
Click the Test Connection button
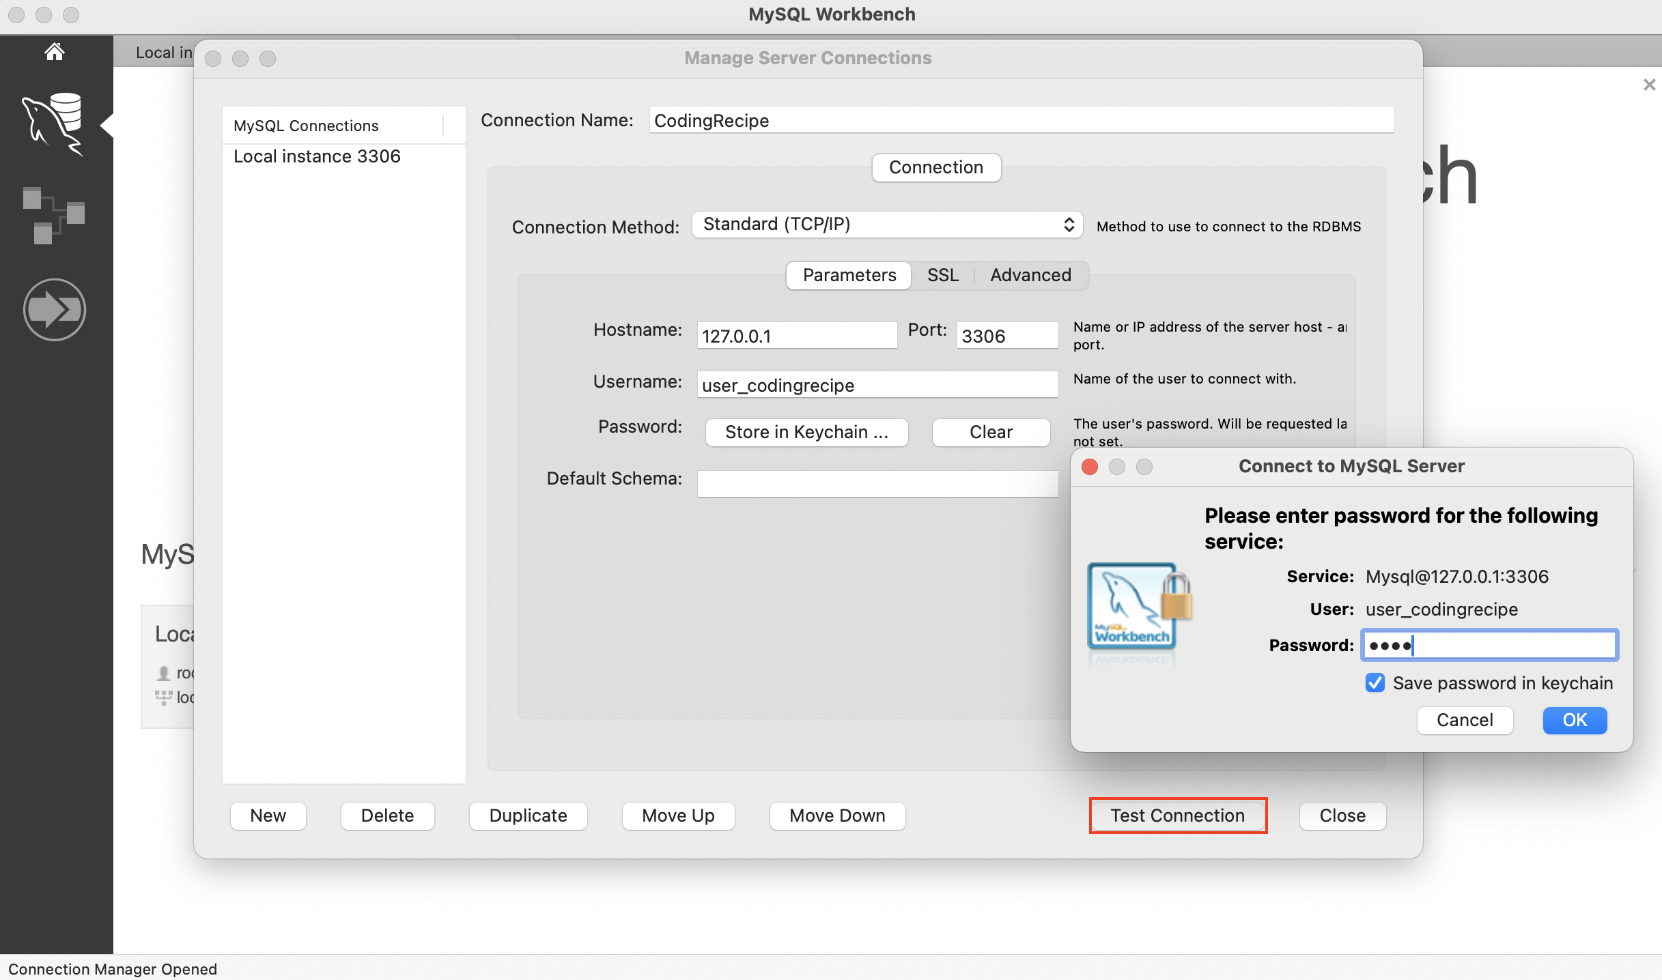tap(1177, 816)
